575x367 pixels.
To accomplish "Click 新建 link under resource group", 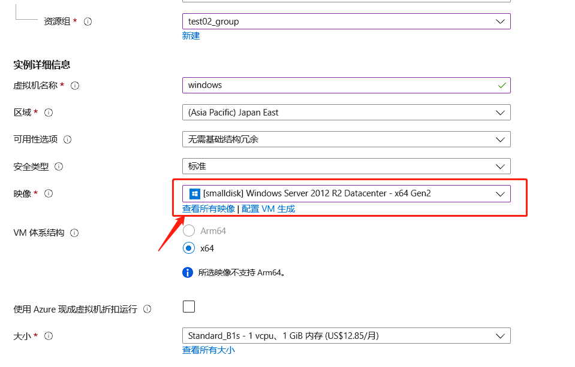I will 191,36.
